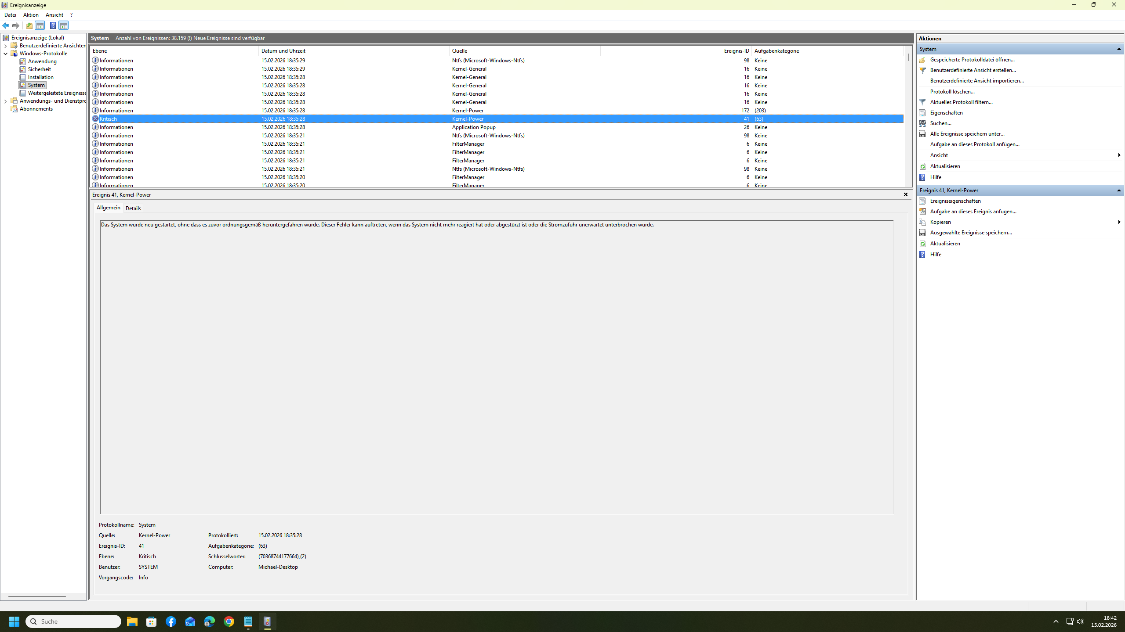Click the Ereigniseigenschaften icon
The image size is (1125, 632).
point(922,201)
